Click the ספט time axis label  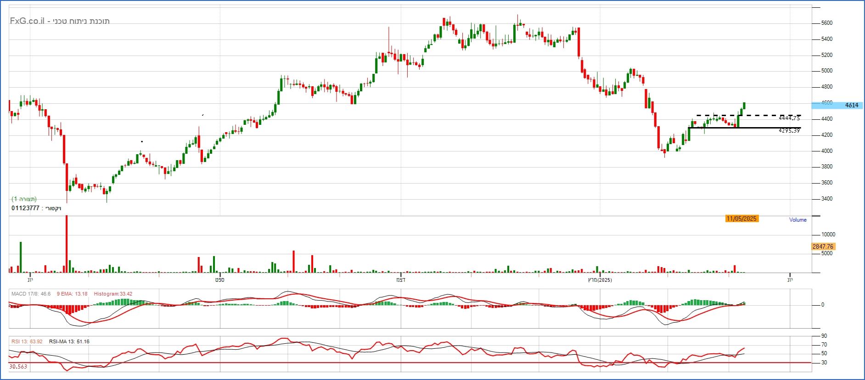tap(220, 280)
